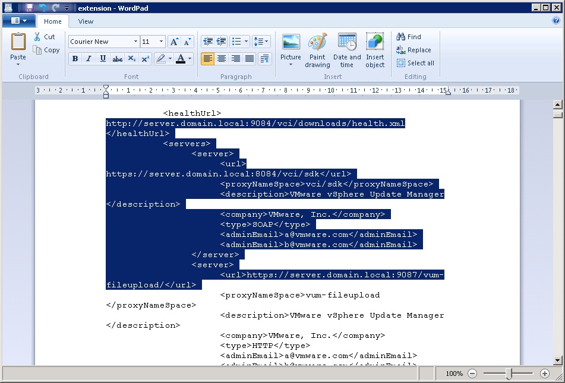565x383 pixels.
Task: Click </proxyNameSpace> closing tag line
Action: 151,305
